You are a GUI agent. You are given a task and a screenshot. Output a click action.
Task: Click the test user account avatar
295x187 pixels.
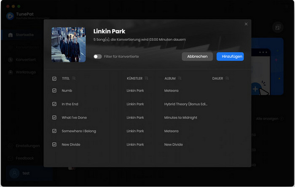click(14, 173)
